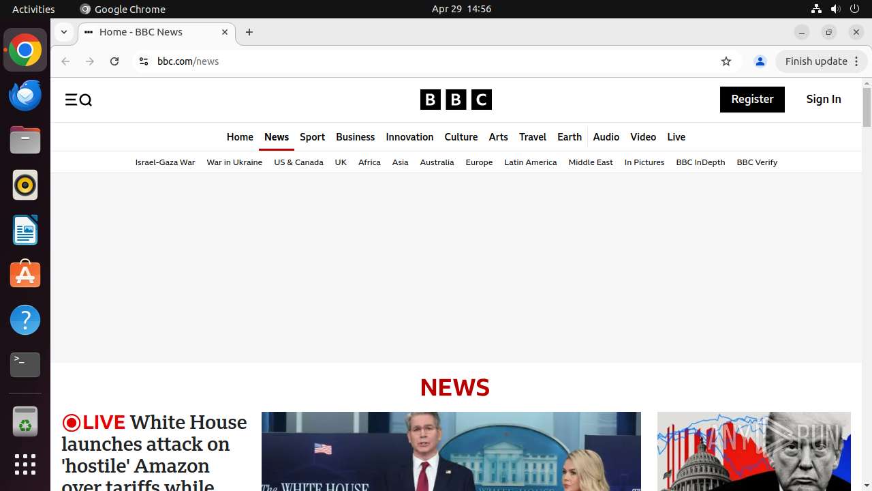Reload the BBC News page
Screen dimensions: 872x491
click(114, 61)
